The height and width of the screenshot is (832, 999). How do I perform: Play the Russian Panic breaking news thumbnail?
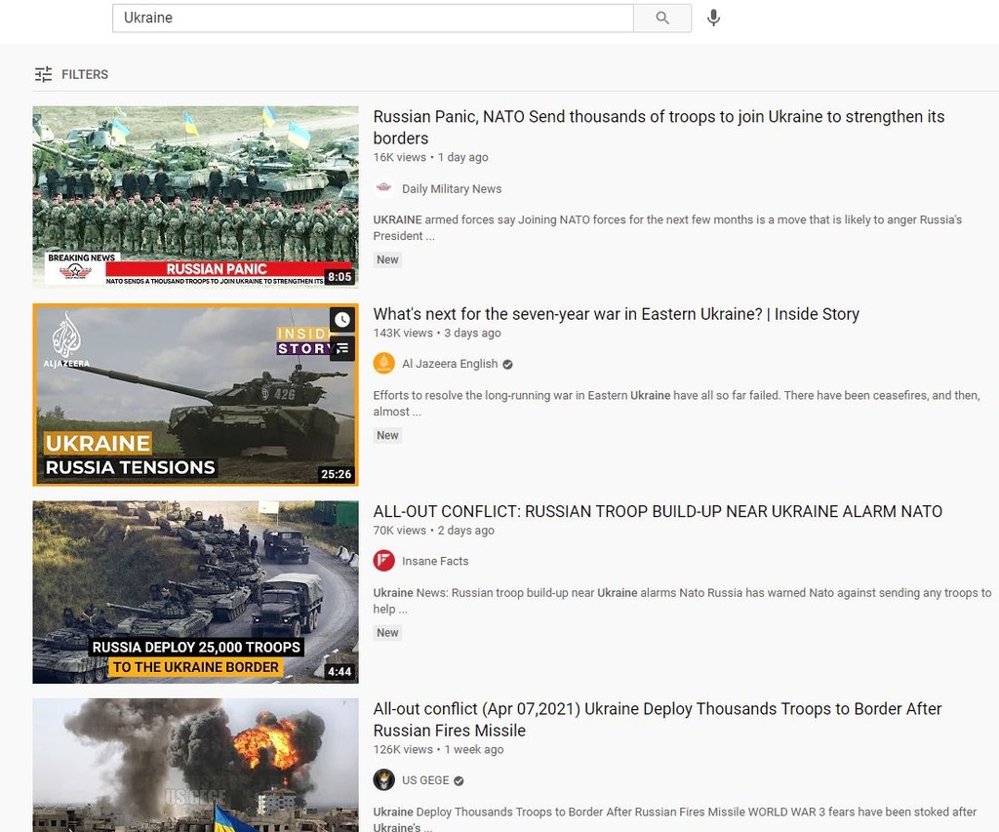(x=195, y=197)
